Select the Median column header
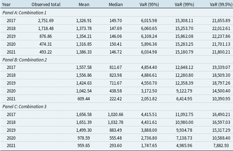This screenshot has width=233, height=151. coord(116,4)
